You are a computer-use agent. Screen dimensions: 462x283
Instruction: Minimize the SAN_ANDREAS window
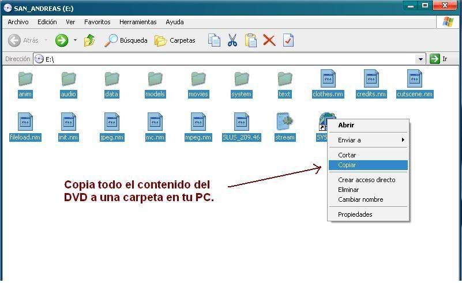[x=411, y=6]
